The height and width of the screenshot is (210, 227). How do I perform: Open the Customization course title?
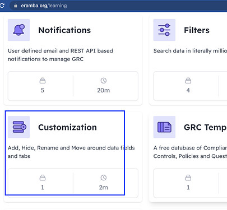(x=67, y=127)
